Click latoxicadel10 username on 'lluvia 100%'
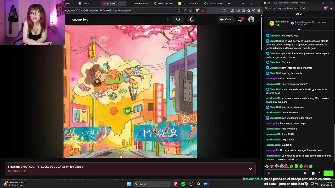The height and width of the screenshot is (188, 335). [273, 134]
